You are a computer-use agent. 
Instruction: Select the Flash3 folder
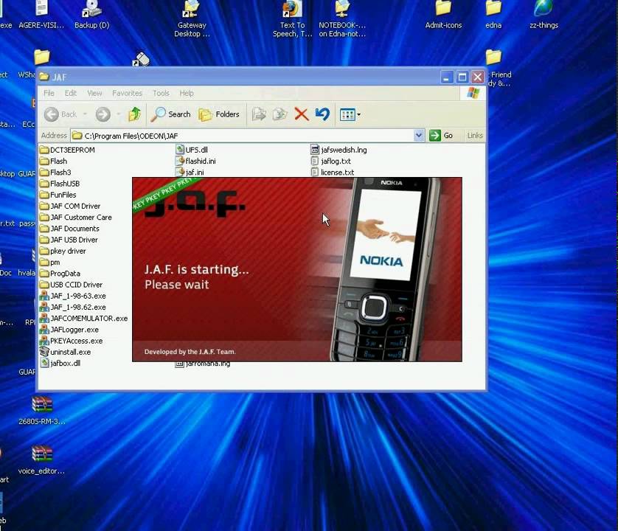click(55, 173)
